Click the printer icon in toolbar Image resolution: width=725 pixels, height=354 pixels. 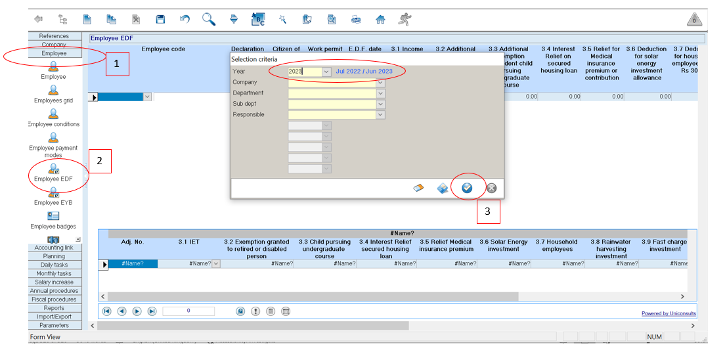[356, 20]
